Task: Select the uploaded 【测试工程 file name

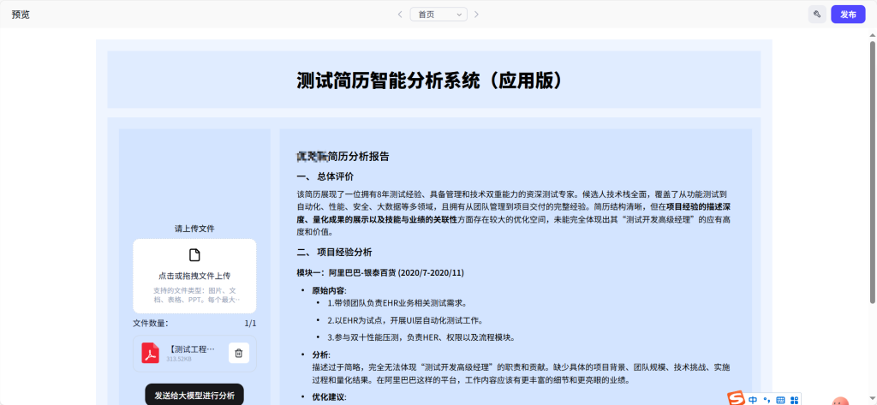Action: tap(192, 349)
